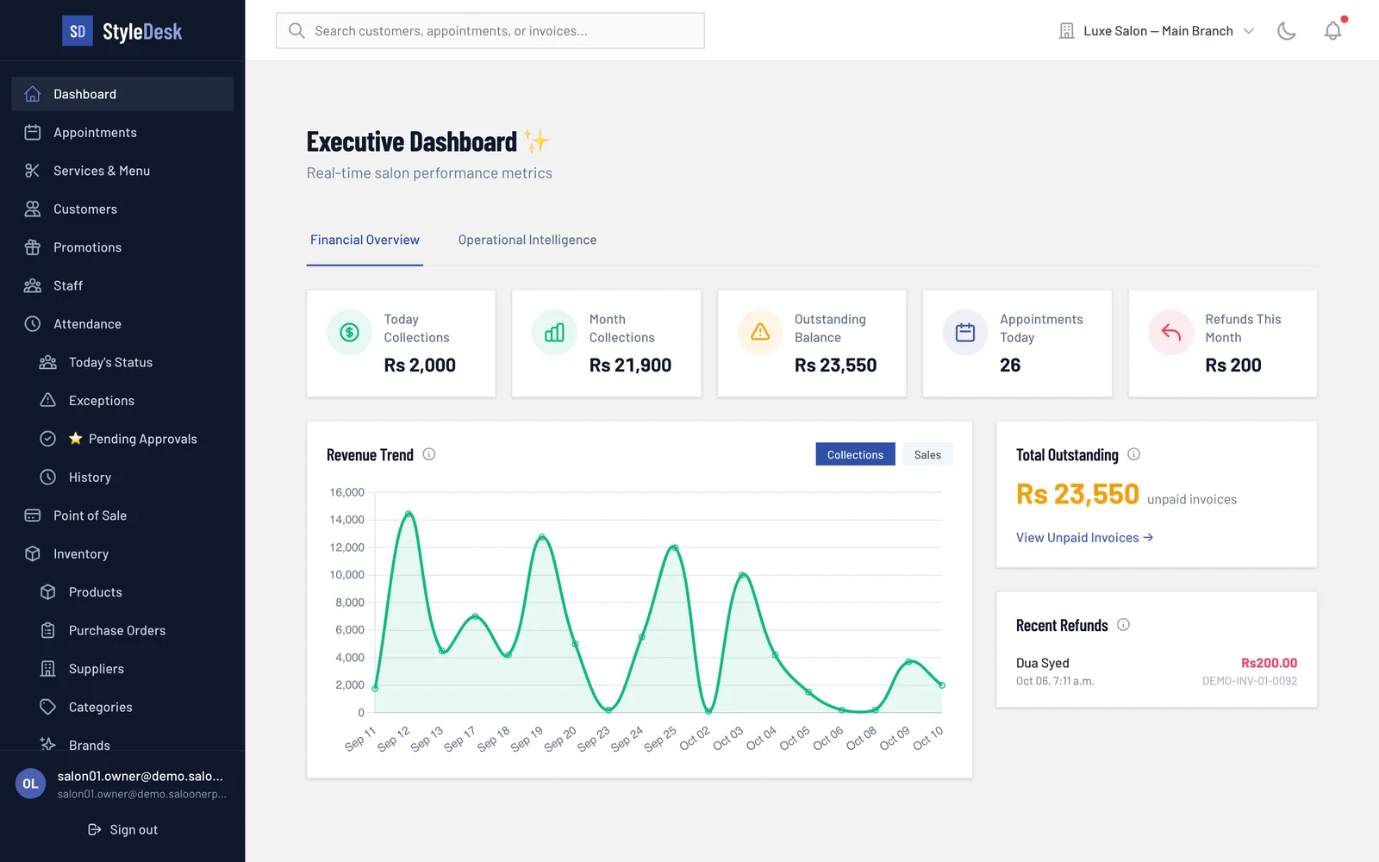Switch chart to Sales view
This screenshot has width=1379, height=862.
pyautogui.click(x=927, y=454)
